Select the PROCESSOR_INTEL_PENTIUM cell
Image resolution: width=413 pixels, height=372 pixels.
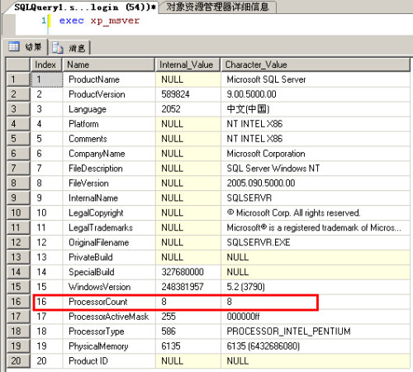pos(316,331)
